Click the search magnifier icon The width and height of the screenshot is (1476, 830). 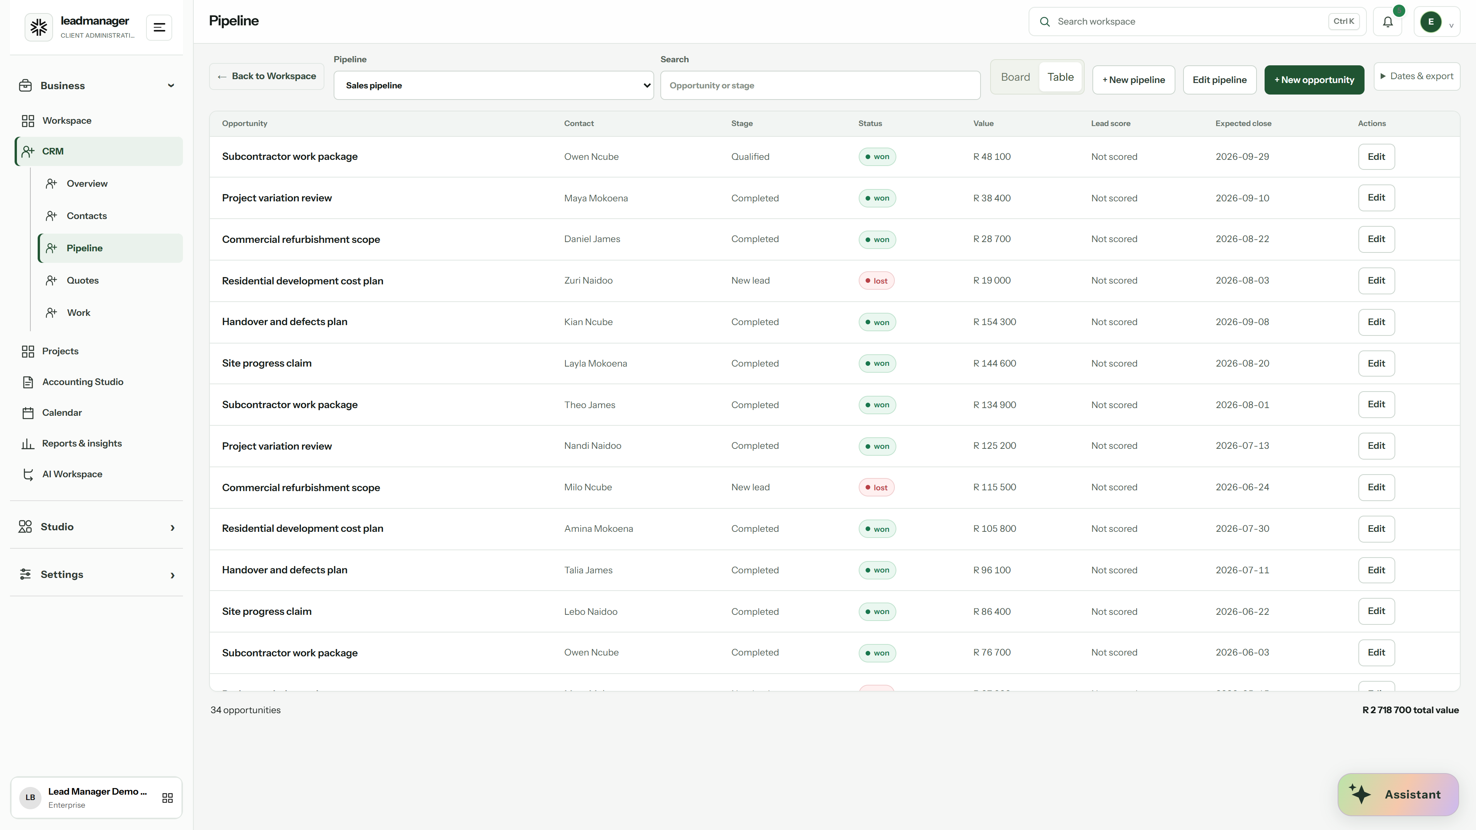click(x=1045, y=22)
